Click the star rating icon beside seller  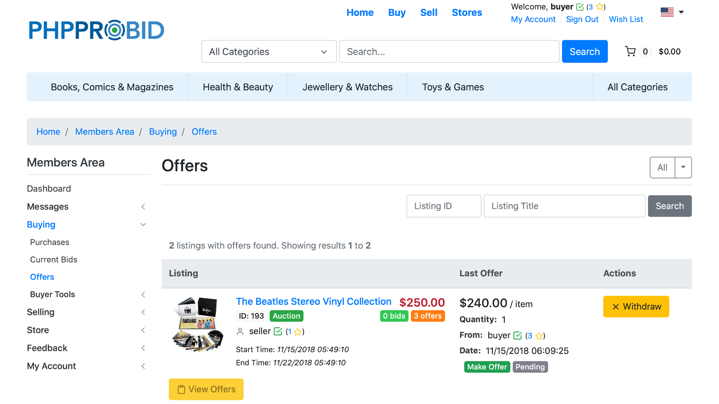coord(297,332)
